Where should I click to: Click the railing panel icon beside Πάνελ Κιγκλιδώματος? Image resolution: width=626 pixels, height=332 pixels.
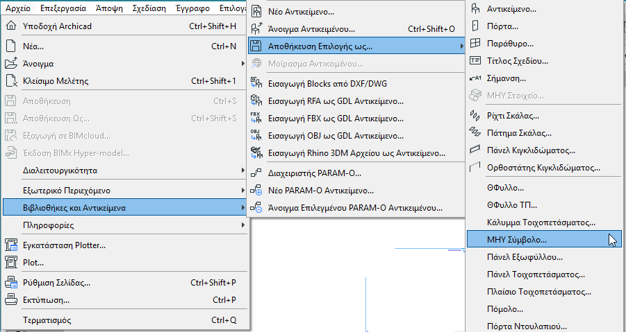tap(475, 150)
